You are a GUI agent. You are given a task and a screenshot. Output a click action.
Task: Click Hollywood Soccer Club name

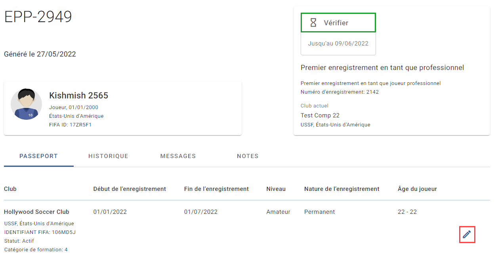[x=36, y=212]
